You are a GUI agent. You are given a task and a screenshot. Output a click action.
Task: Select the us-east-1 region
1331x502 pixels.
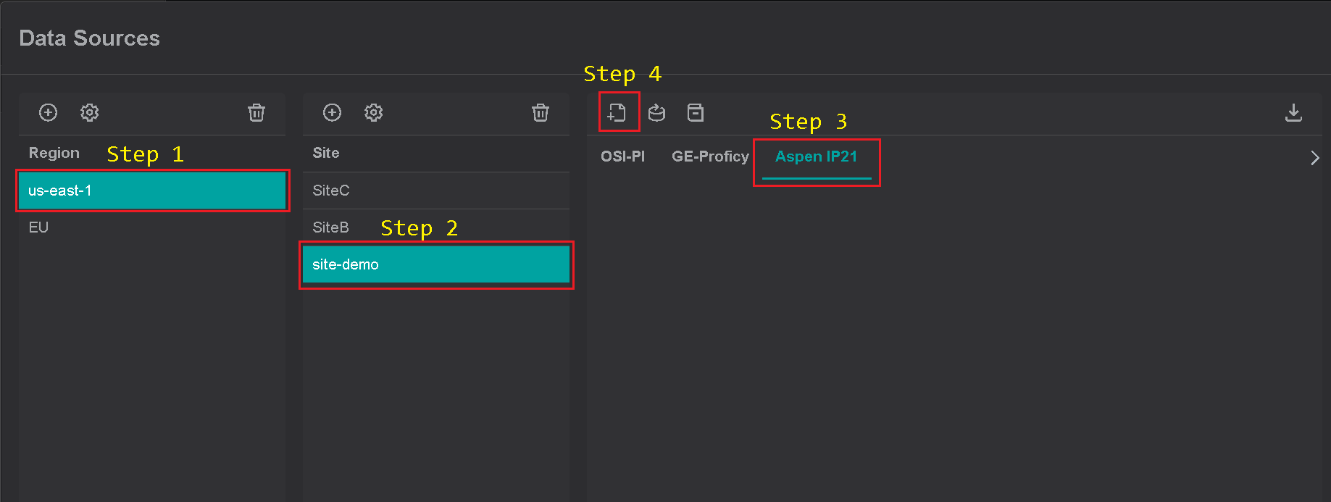[x=152, y=191]
